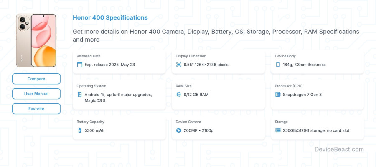Click the Honor 400 phone image

tap(36, 40)
